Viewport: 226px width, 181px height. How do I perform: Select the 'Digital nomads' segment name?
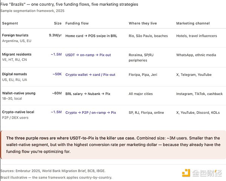[14, 74]
